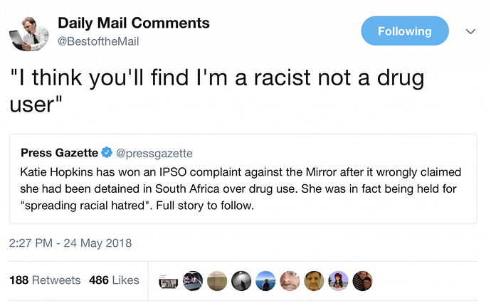Viewport: 491px width, 308px height.
Task: Expand the tweet options chevron
Action: 470,31
